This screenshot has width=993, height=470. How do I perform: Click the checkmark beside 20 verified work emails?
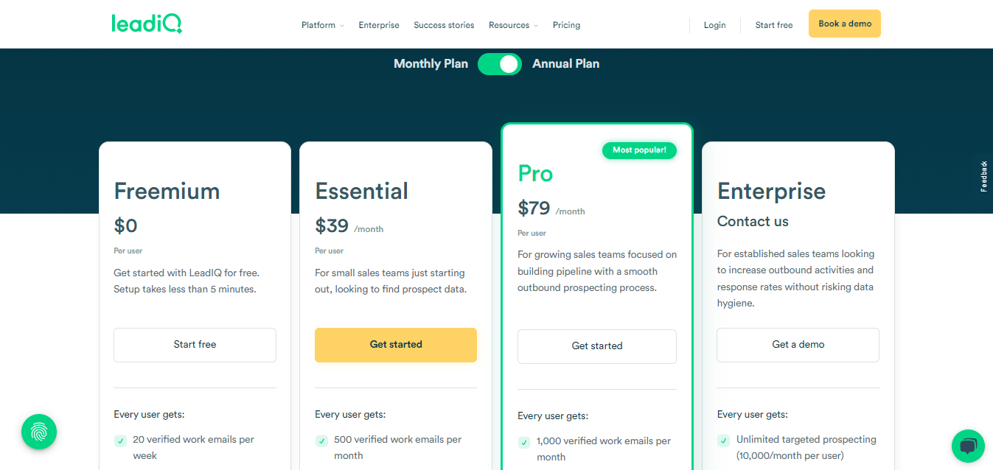tap(120, 440)
